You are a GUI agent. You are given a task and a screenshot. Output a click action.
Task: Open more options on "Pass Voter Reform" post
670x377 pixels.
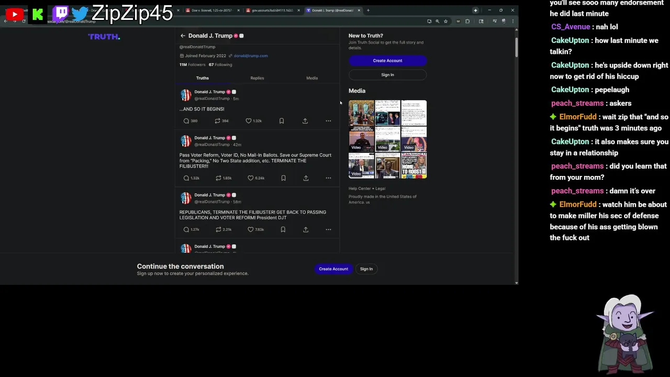[x=328, y=178]
